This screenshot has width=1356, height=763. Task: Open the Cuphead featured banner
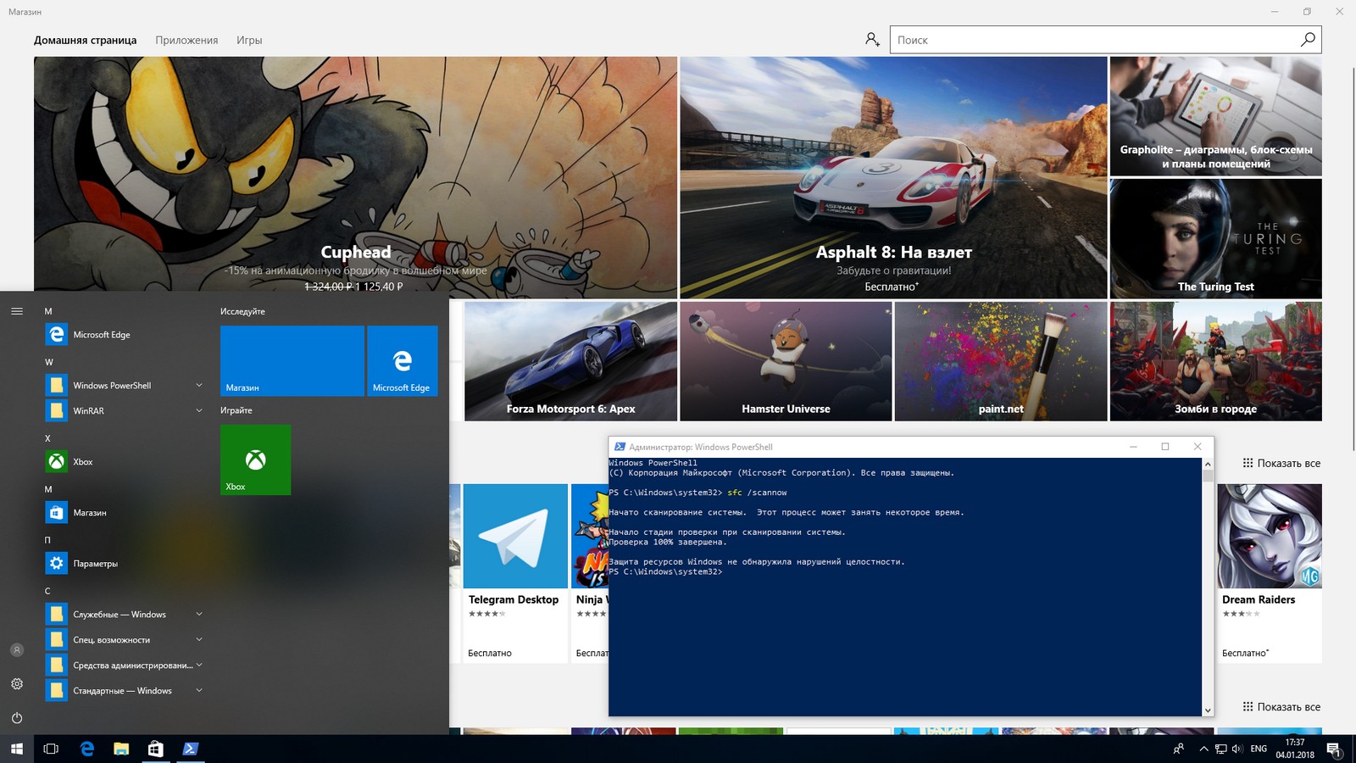click(x=356, y=177)
